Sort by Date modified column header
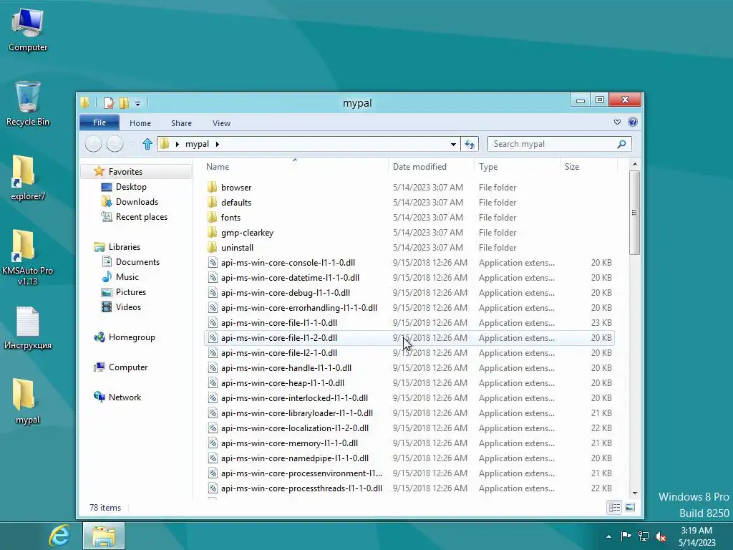 (430, 166)
